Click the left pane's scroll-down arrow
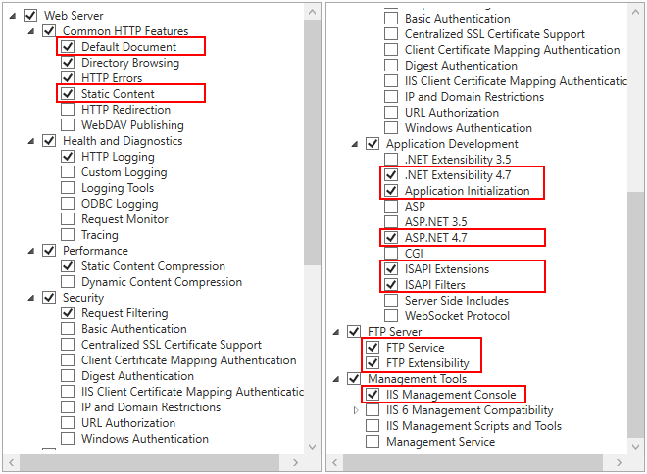647x474 pixels. [x=313, y=447]
